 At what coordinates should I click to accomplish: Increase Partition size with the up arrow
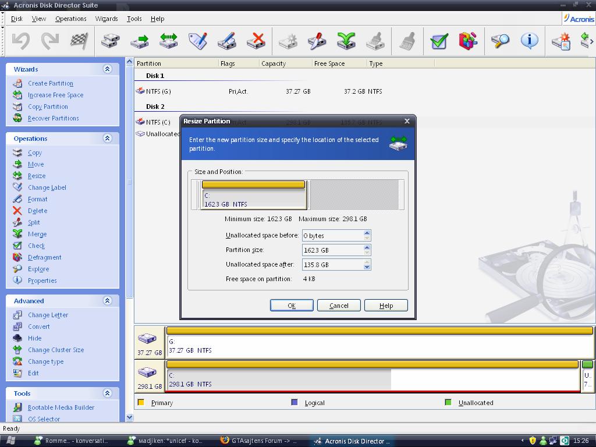click(x=367, y=247)
